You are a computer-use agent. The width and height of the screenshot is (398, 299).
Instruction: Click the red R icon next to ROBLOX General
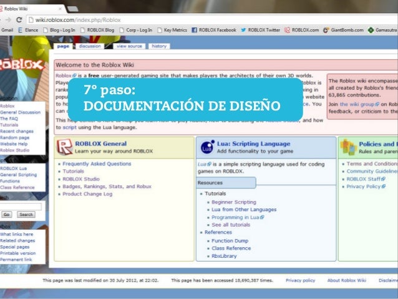pos(64,147)
